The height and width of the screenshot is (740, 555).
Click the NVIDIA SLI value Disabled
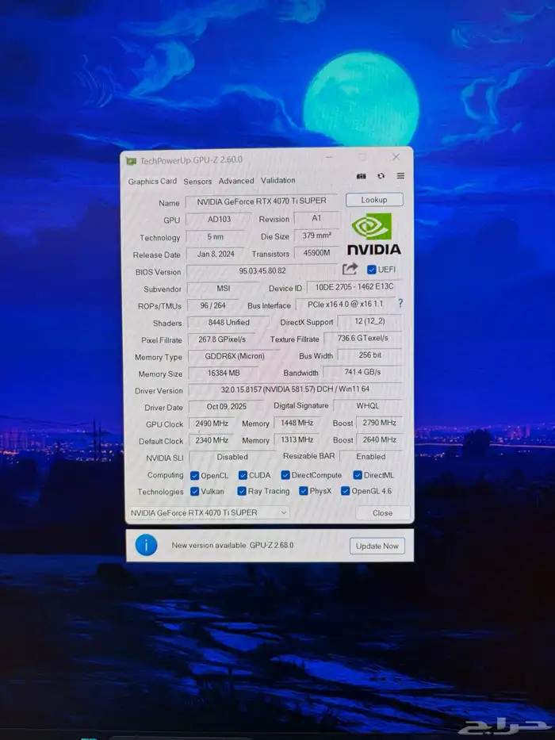232,457
